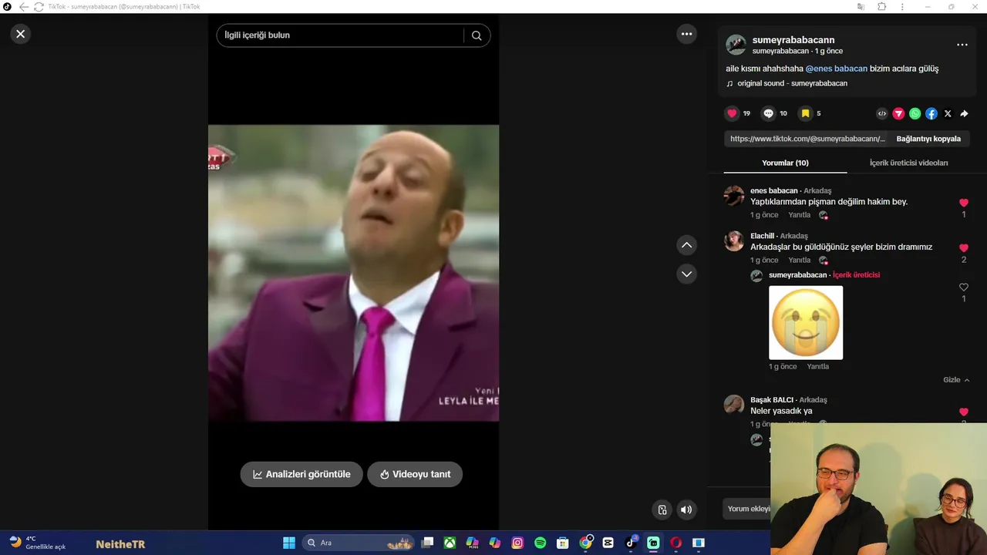Click sumeyrababacan name in the reply
This screenshot has width=987, height=555.
tap(797, 275)
